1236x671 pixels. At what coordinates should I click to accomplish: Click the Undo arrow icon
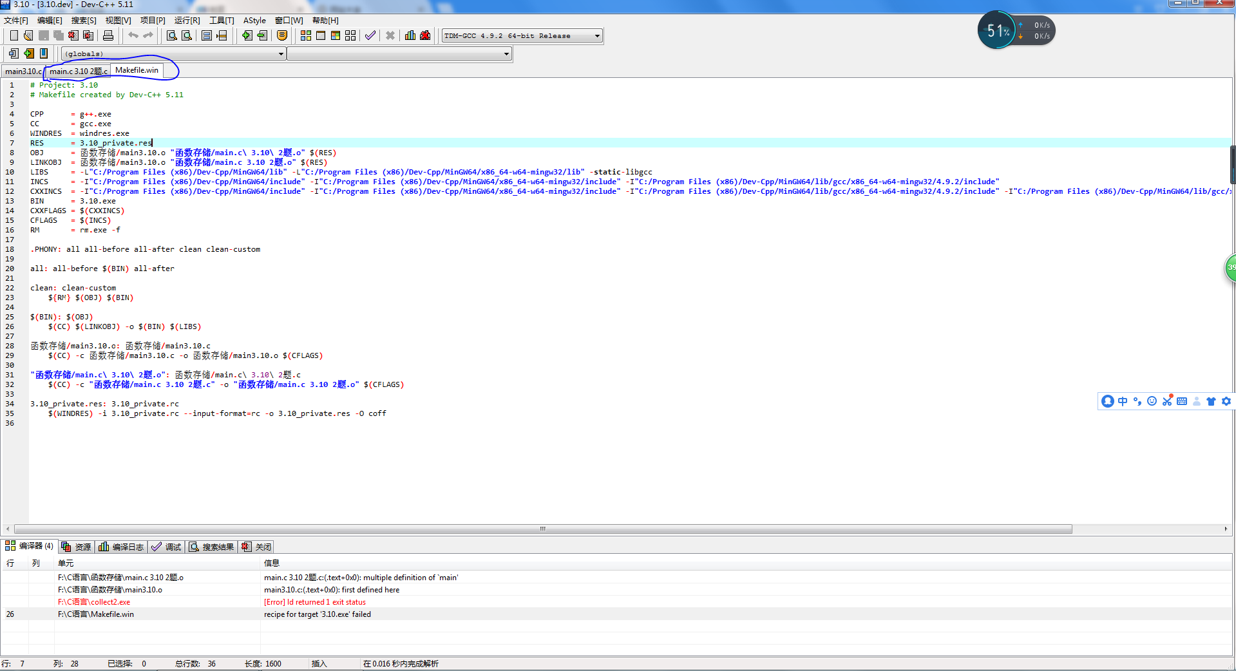[x=133, y=35]
